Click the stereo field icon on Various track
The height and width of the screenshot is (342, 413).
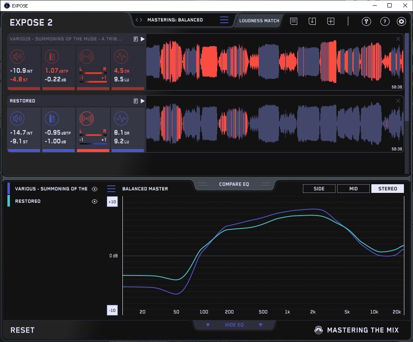87,57
